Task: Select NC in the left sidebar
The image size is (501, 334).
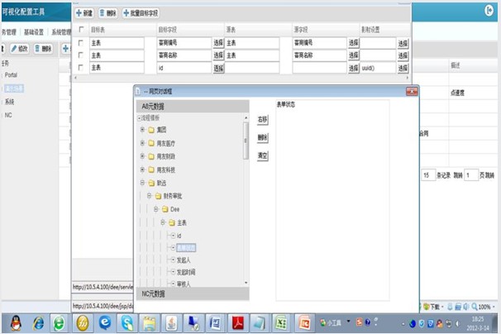Action: pyautogui.click(x=8, y=115)
